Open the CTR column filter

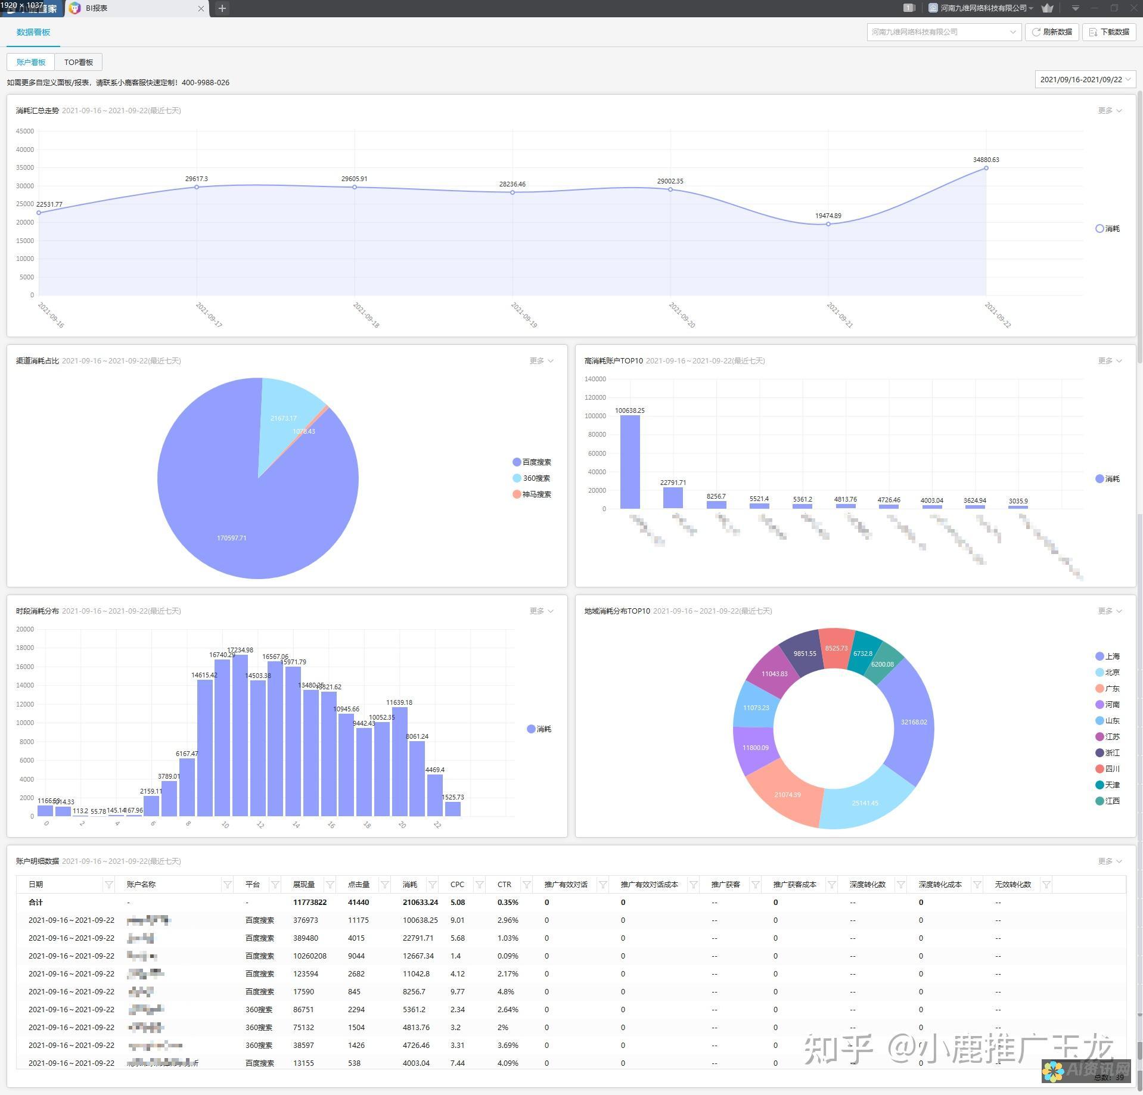526,885
